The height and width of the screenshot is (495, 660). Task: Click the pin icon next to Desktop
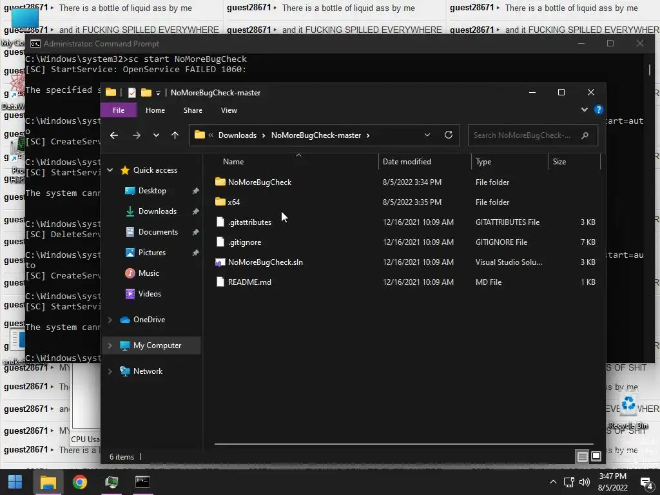click(x=195, y=191)
